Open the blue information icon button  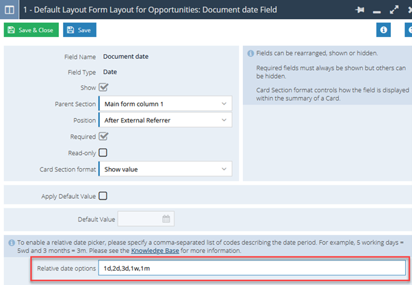coord(383,30)
